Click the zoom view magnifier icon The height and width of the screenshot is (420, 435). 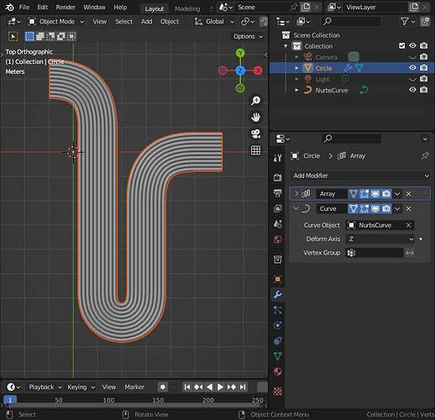click(255, 101)
